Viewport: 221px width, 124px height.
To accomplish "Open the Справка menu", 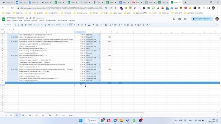I will tap(72, 21).
